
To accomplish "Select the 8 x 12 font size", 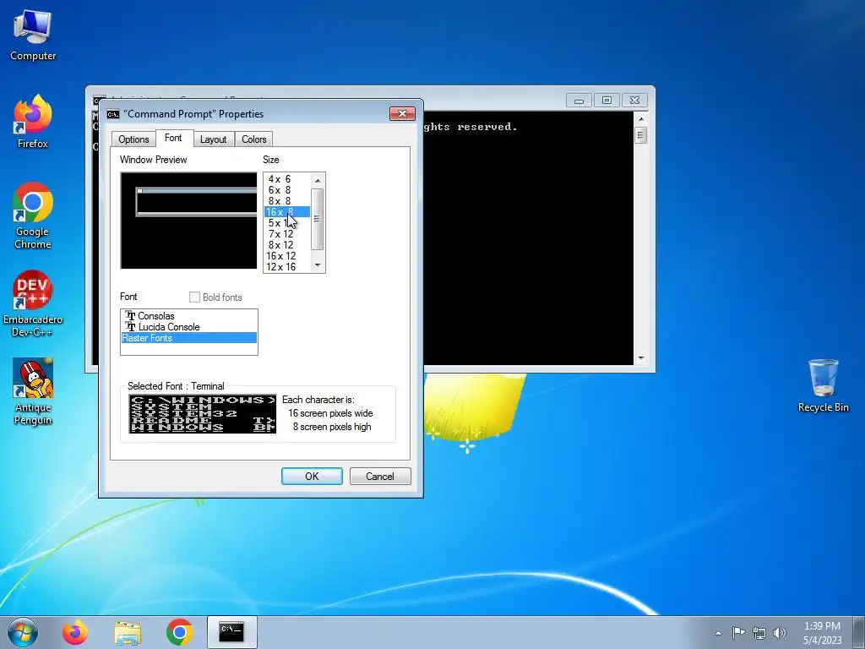I will (x=287, y=245).
